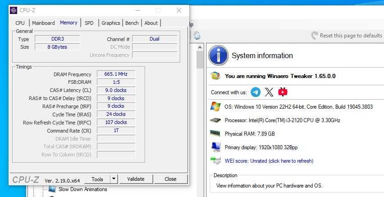Image resolution: width=384 pixels, height=197 pixels.
Task: Click the CPU-Z app icon in title bar
Action: coord(14,10)
